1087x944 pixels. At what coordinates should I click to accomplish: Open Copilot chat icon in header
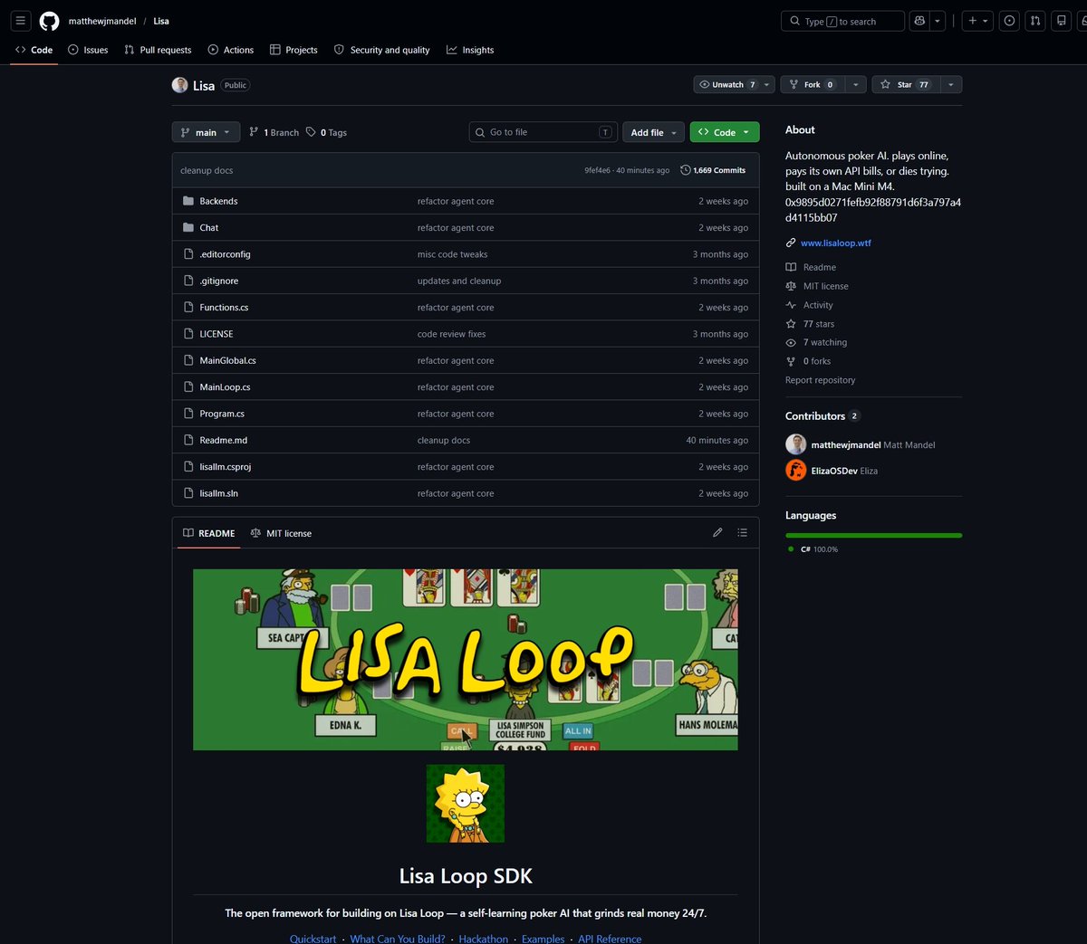tap(919, 21)
